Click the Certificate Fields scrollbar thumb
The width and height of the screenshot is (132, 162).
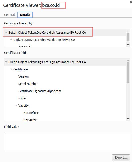128,72
